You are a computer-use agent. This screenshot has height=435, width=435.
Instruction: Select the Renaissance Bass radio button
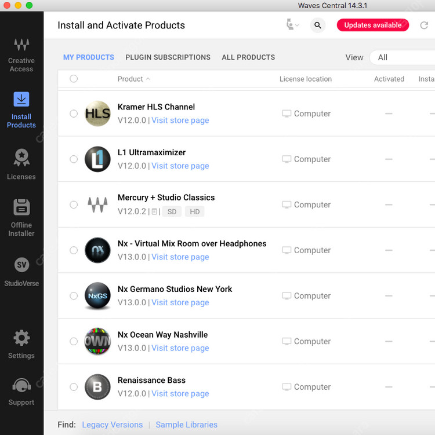[74, 387]
